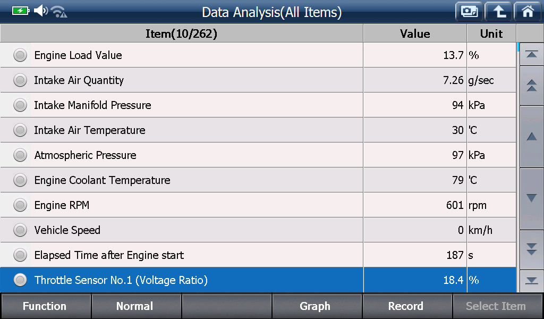Move up one row arrow
The image size is (544, 319).
click(x=531, y=137)
